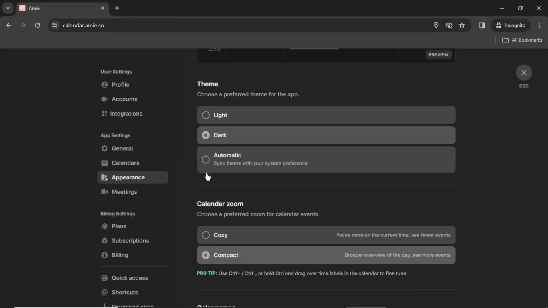Select the Automatic theme option
This screenshot has height=308, width=548.
tap(206, 159)
